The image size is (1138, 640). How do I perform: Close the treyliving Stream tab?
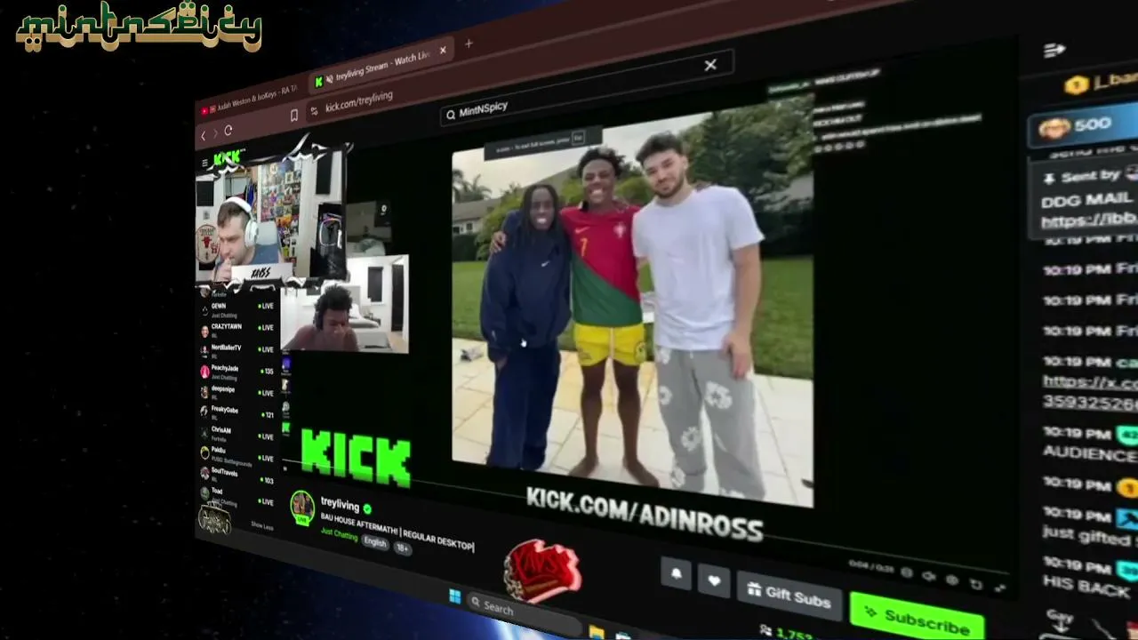pos(443,50)
